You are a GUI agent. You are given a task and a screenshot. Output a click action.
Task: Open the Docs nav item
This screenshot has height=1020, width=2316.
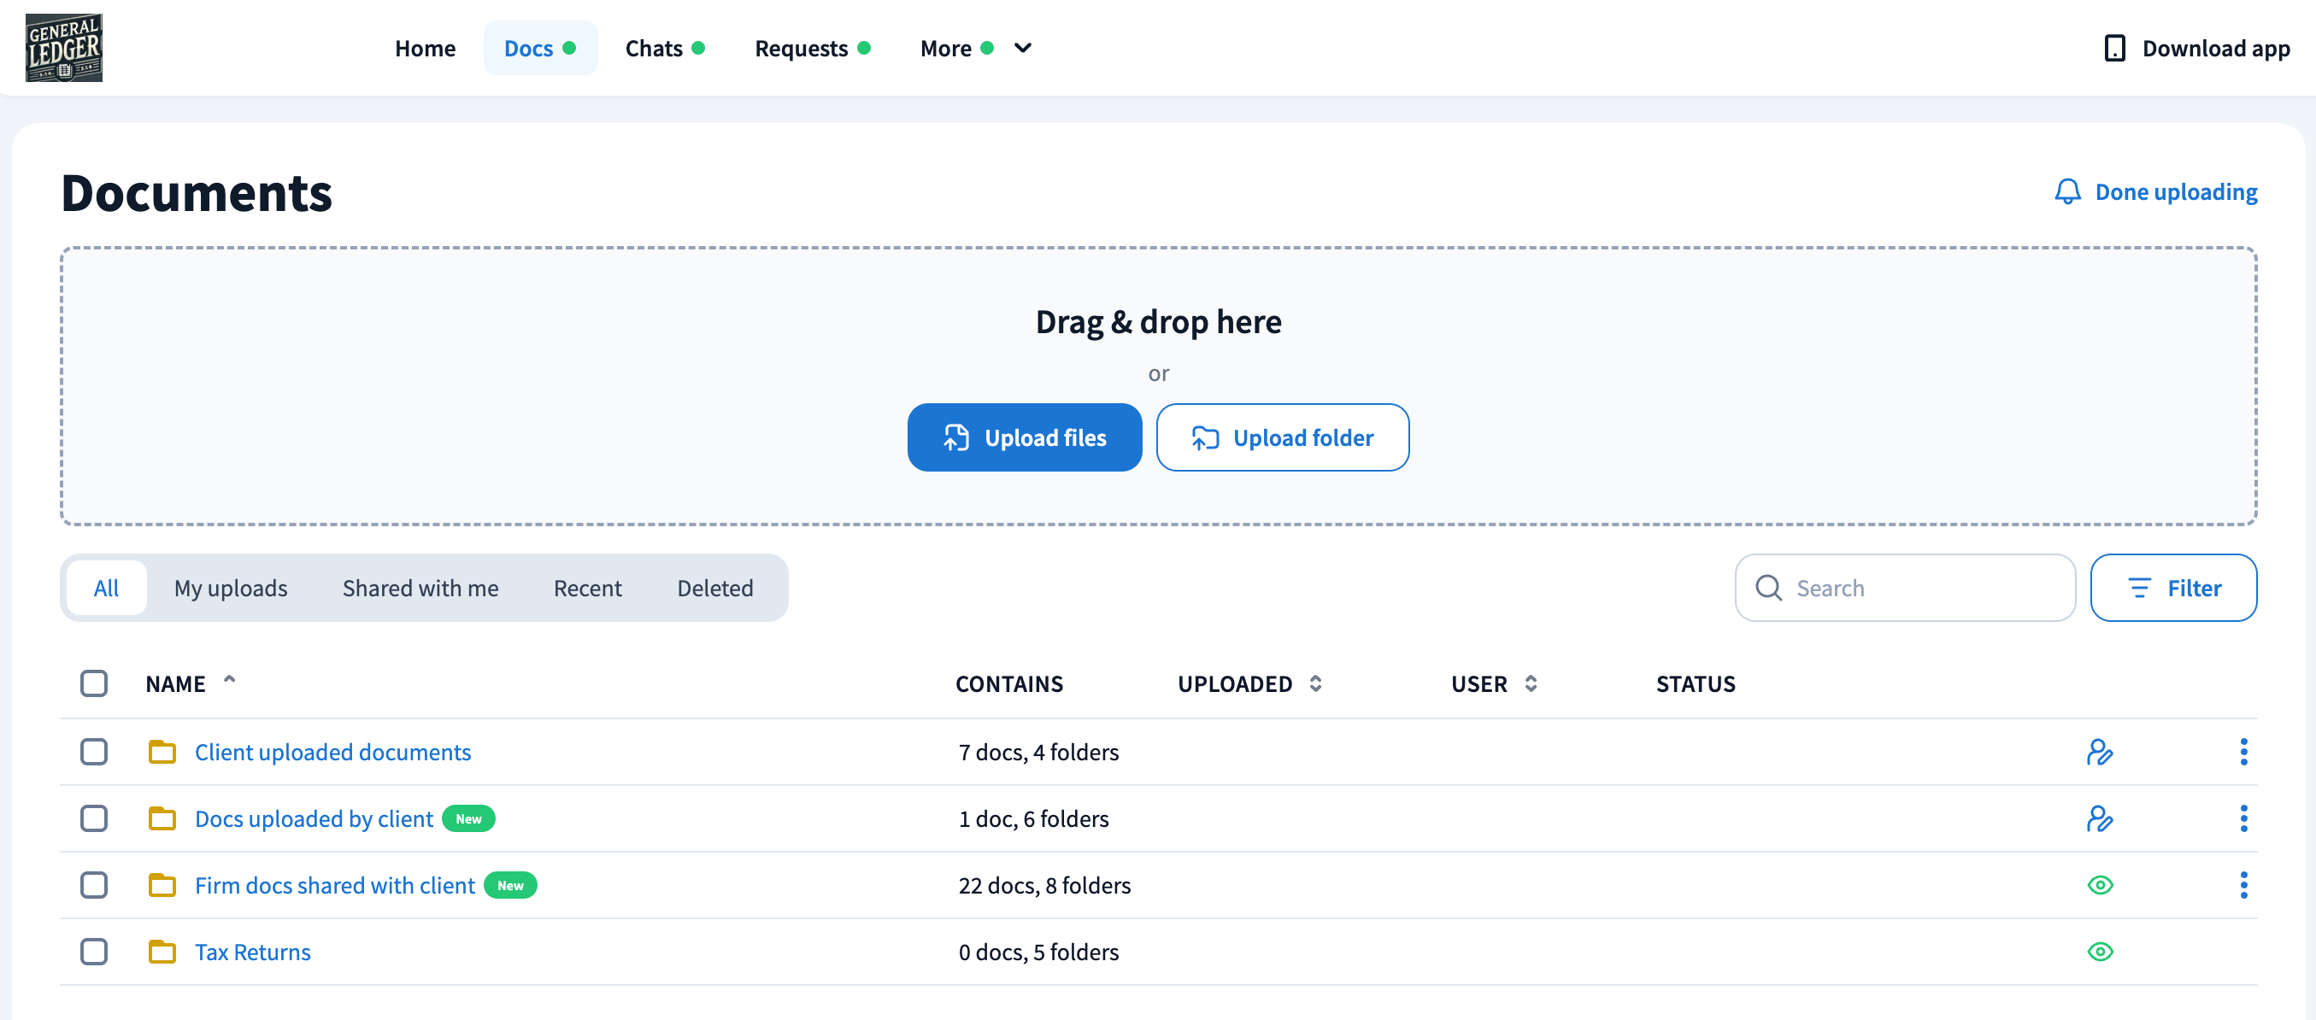[540, 48]
